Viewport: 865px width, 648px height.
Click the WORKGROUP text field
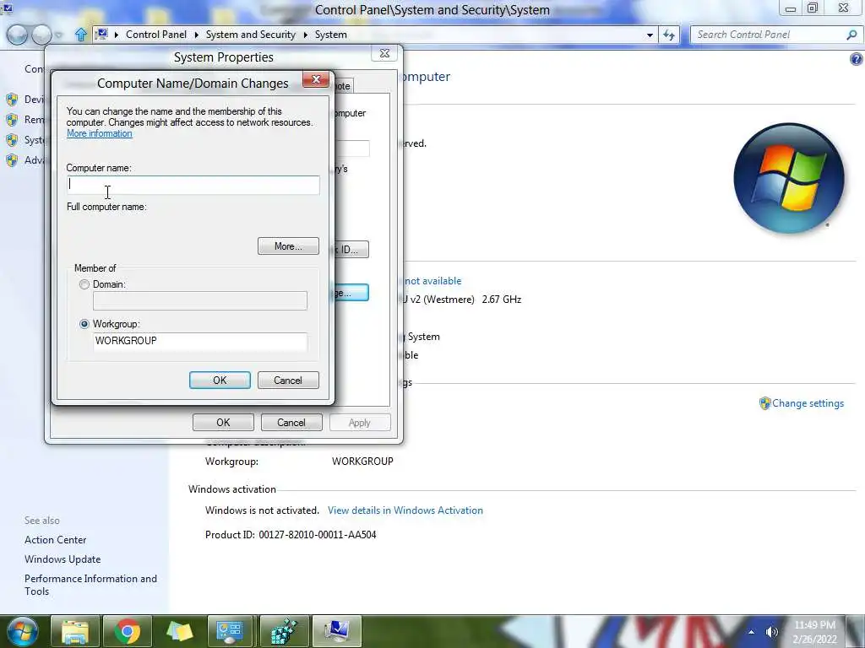pyautogui.click(x=199, y=341)
